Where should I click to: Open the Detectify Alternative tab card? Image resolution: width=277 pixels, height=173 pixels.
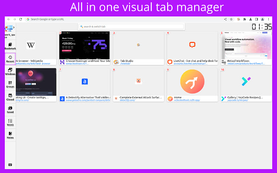85,85
